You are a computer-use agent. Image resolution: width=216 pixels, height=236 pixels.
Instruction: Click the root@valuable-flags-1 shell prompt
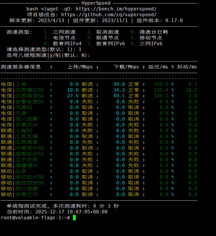(35, 218)
